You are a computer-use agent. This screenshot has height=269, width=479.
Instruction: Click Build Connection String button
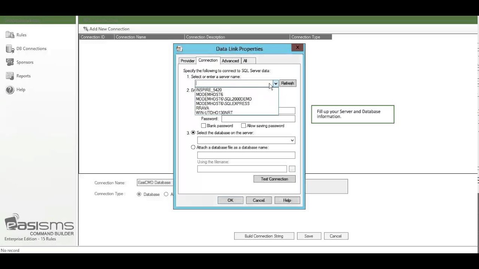point(264,236)
